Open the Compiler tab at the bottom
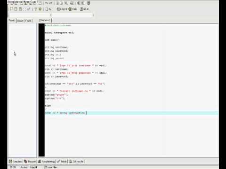This screenshot has height=169, width=226. tap(16, 161)
